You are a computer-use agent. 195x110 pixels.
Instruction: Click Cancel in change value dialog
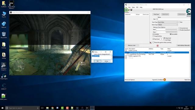(x=106, y=61)
